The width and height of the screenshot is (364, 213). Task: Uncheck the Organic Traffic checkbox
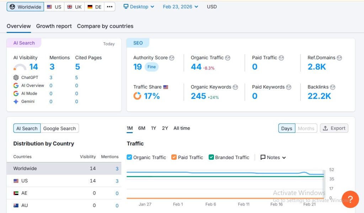tap(129, 157)
